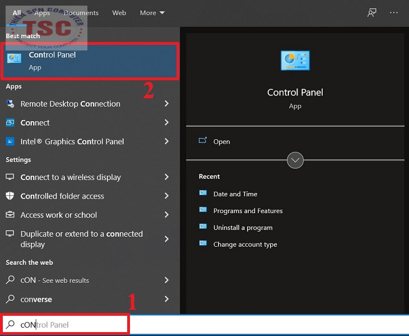Screen dimensions: 409x336
Task: Select Duplicate or extend to a connected display
Action: tap(90, 239)
